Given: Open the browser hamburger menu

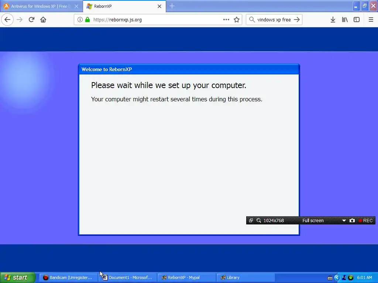Looking at the screenshot, I should [371, 20].
